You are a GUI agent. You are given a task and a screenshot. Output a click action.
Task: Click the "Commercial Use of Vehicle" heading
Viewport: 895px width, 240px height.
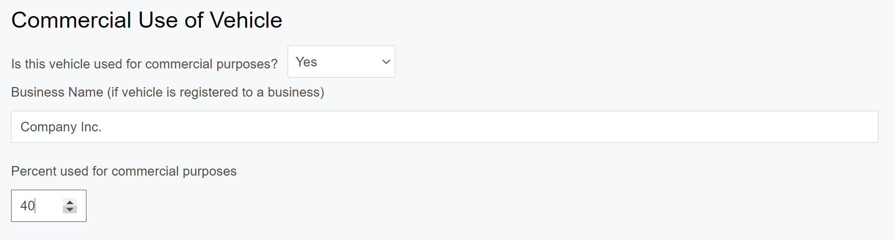[146, 20]
